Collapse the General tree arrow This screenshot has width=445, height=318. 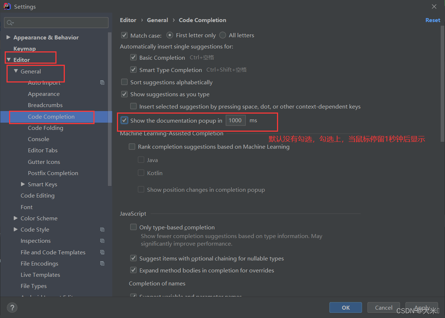[x=16, y=71]
